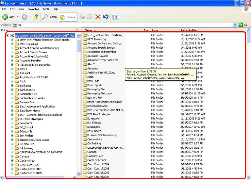Image resolution: width=251 pixels, height=180 pixels.
Task: Open the Views dropdown in toolbar
Action: pyautogui.click(x=116, y=17)
